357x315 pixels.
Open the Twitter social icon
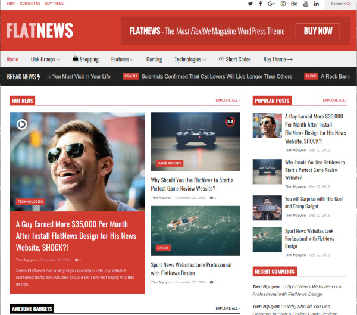click(250, 4)
